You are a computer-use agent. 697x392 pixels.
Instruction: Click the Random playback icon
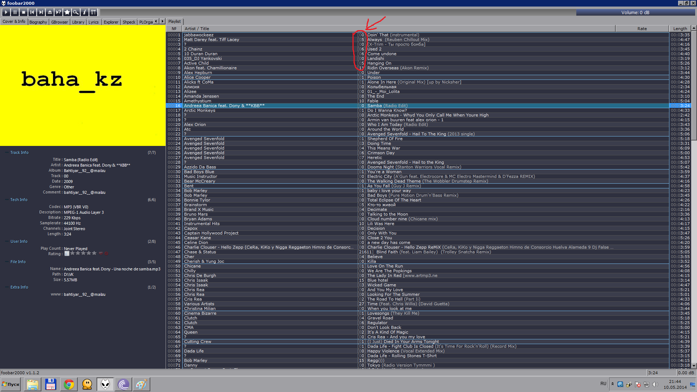tap(58, 12)
